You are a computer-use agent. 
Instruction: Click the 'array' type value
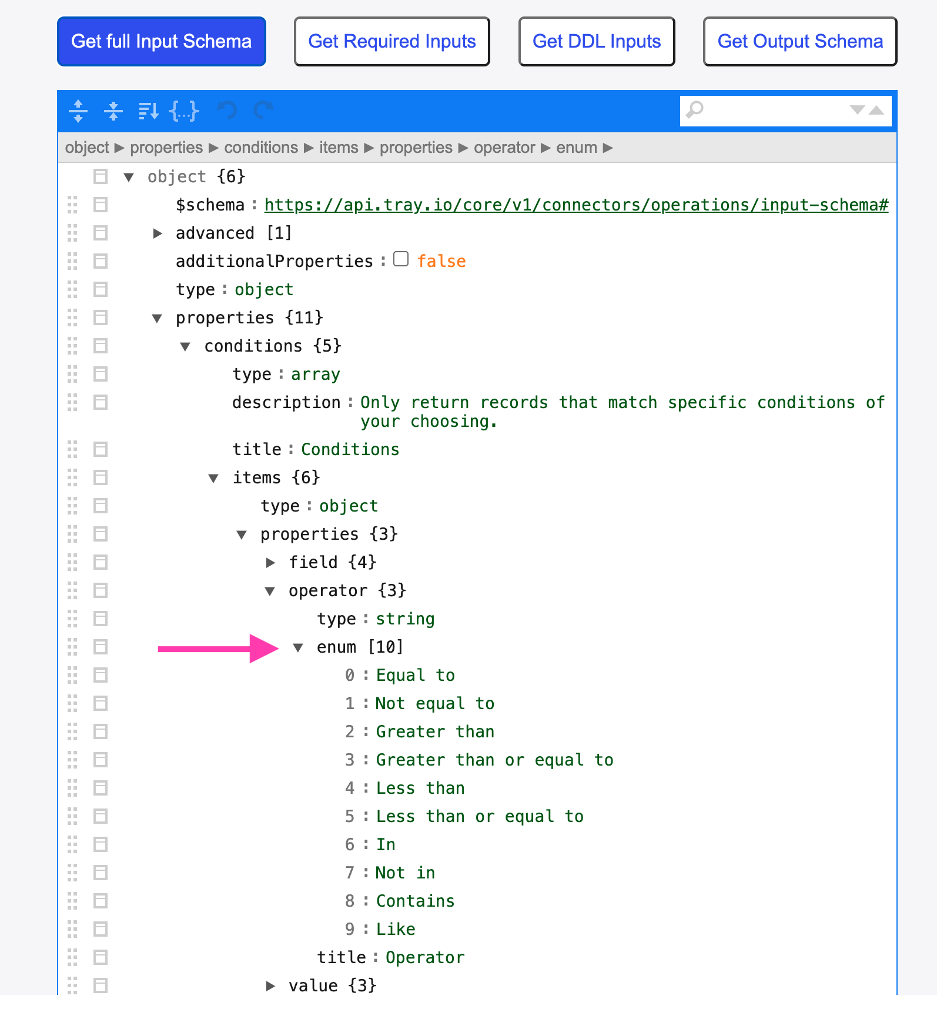click(316, 374)
